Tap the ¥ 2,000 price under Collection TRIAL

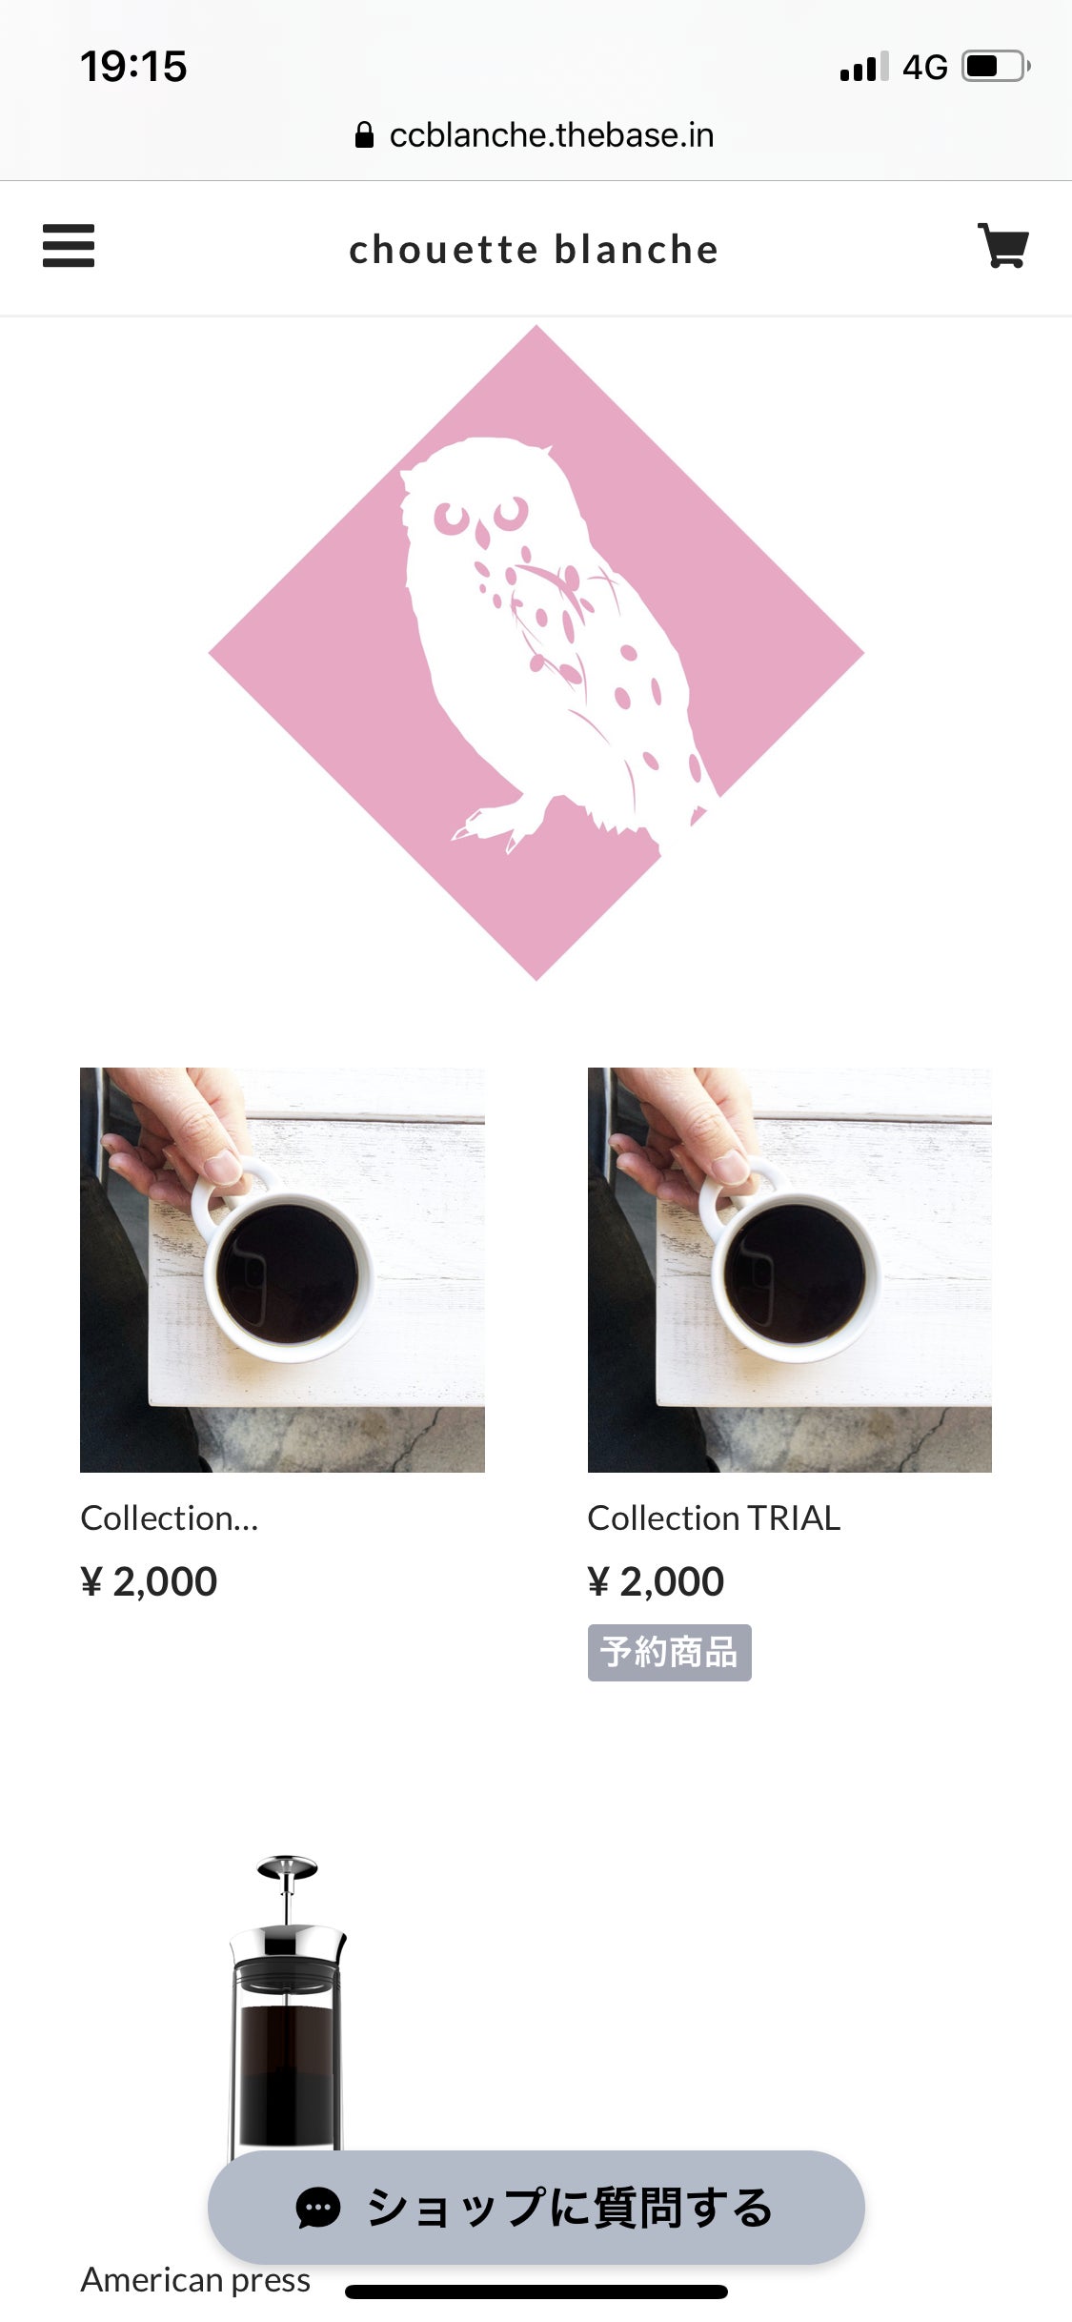click(656, 1581)
